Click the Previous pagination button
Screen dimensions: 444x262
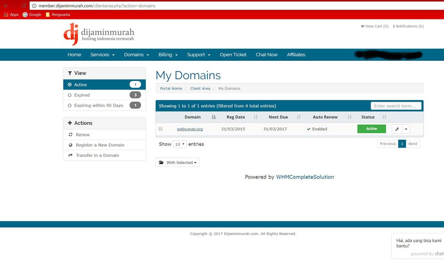coord(387,144)
